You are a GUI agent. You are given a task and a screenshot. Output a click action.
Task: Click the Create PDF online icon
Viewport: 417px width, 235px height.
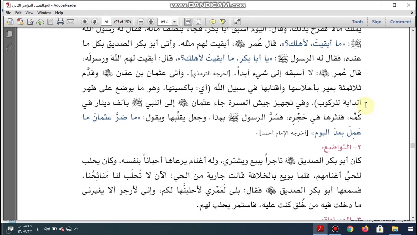tap(20, 22)
